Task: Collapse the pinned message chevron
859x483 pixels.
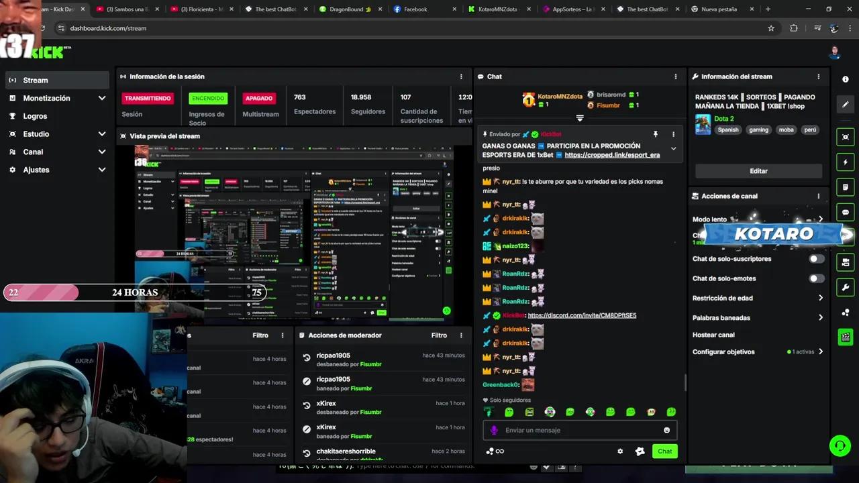Action: [673, 149]
